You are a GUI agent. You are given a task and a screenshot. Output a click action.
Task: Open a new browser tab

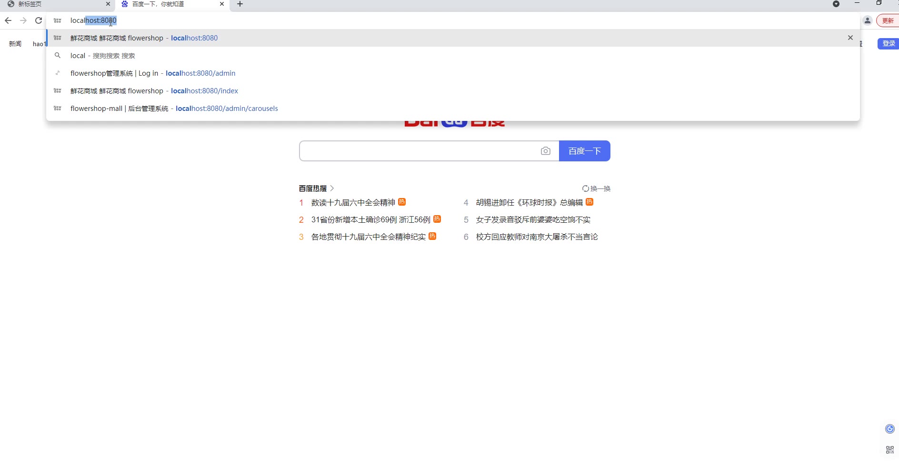[240, 4]
